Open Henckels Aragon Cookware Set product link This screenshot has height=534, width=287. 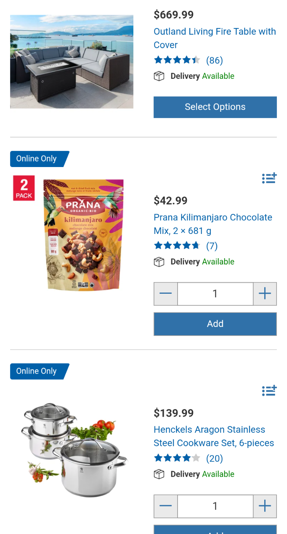click(x=213, y=436)
